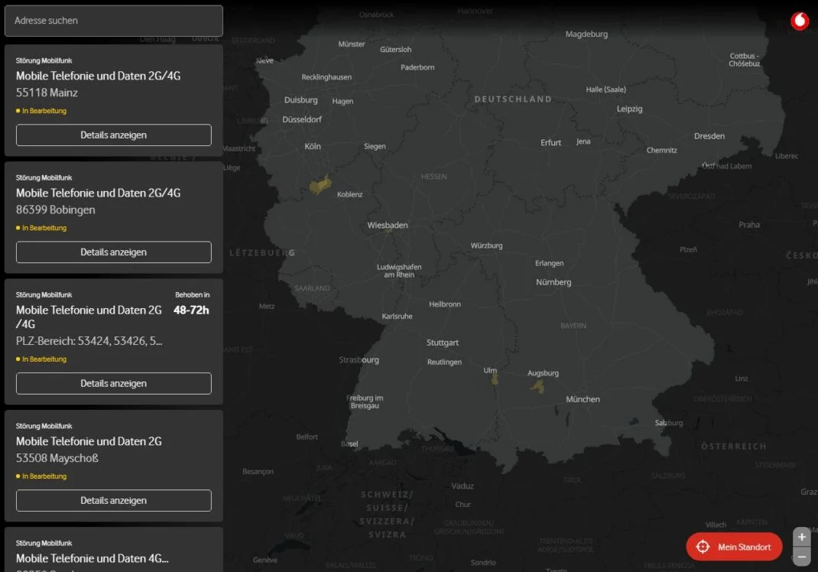818x572 pixels.
Task: Click the München city label on map
Action: (583, 399)
